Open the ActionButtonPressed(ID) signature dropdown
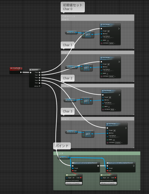 [74, 183]
